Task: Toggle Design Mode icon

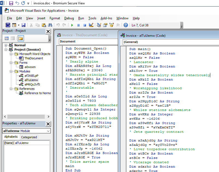Action: point(91,25)
